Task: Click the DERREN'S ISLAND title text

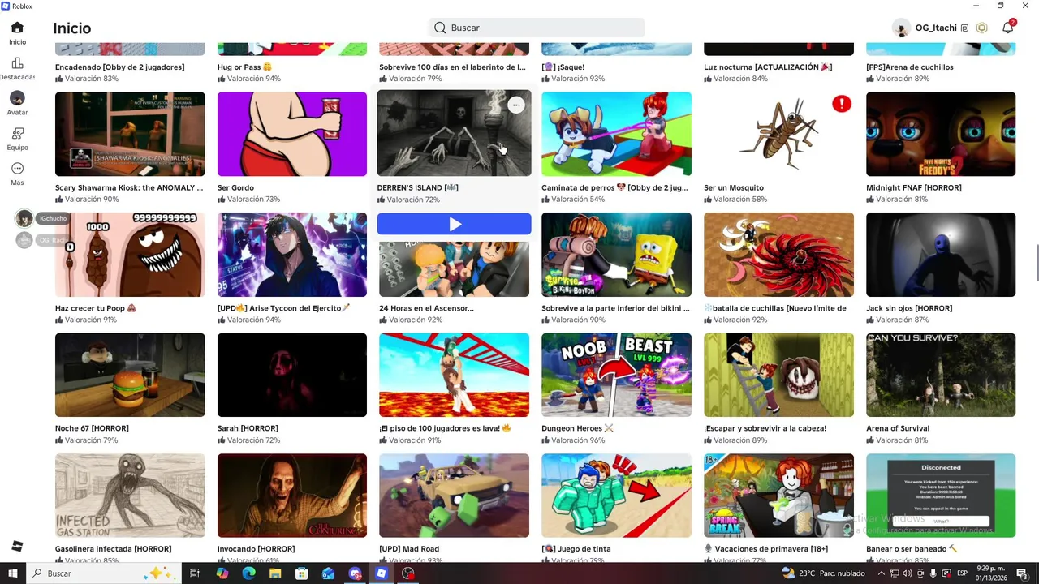Action: [x=417, y=187]
